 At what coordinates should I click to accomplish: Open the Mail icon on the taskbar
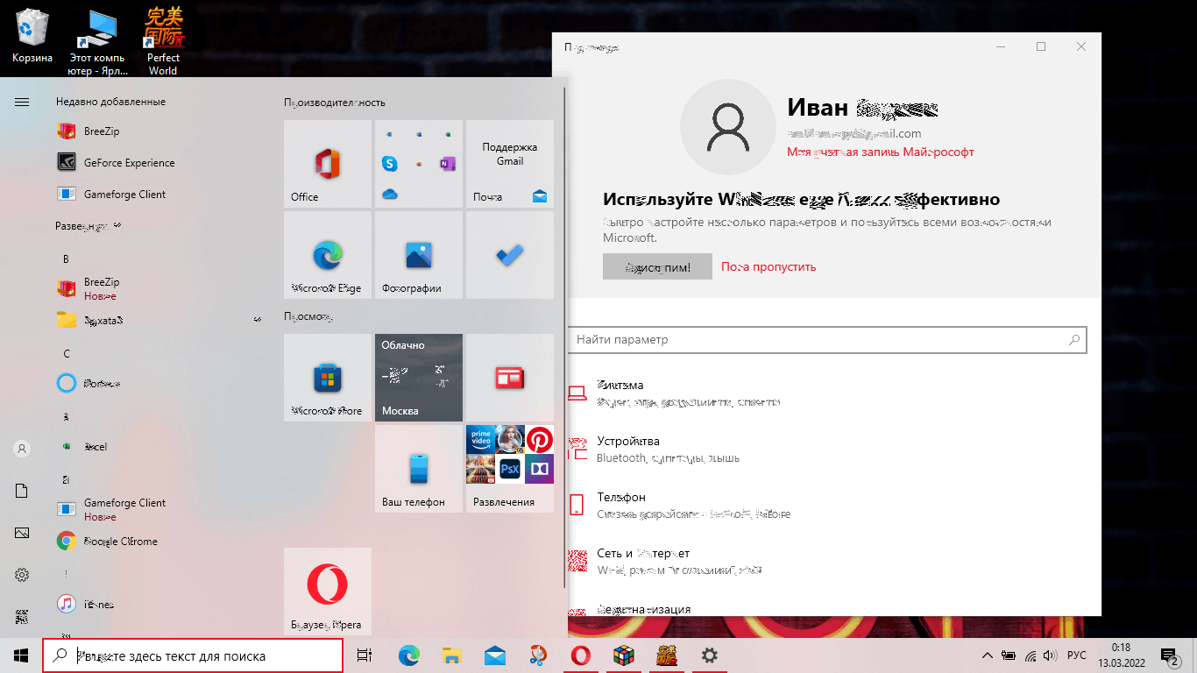coord(494,655)
